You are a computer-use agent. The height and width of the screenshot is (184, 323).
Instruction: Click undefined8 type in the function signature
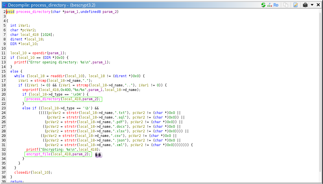tap(91, 12)
